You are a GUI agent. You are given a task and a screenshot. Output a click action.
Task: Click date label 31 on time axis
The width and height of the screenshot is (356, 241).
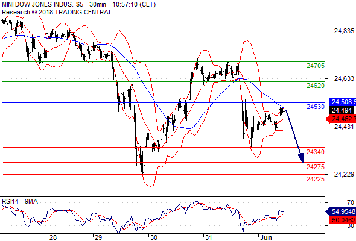tap(209, 237)
